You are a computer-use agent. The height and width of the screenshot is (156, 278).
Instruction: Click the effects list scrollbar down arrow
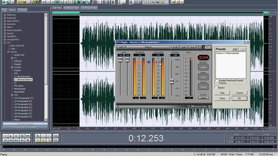click(x=46, y=120)
